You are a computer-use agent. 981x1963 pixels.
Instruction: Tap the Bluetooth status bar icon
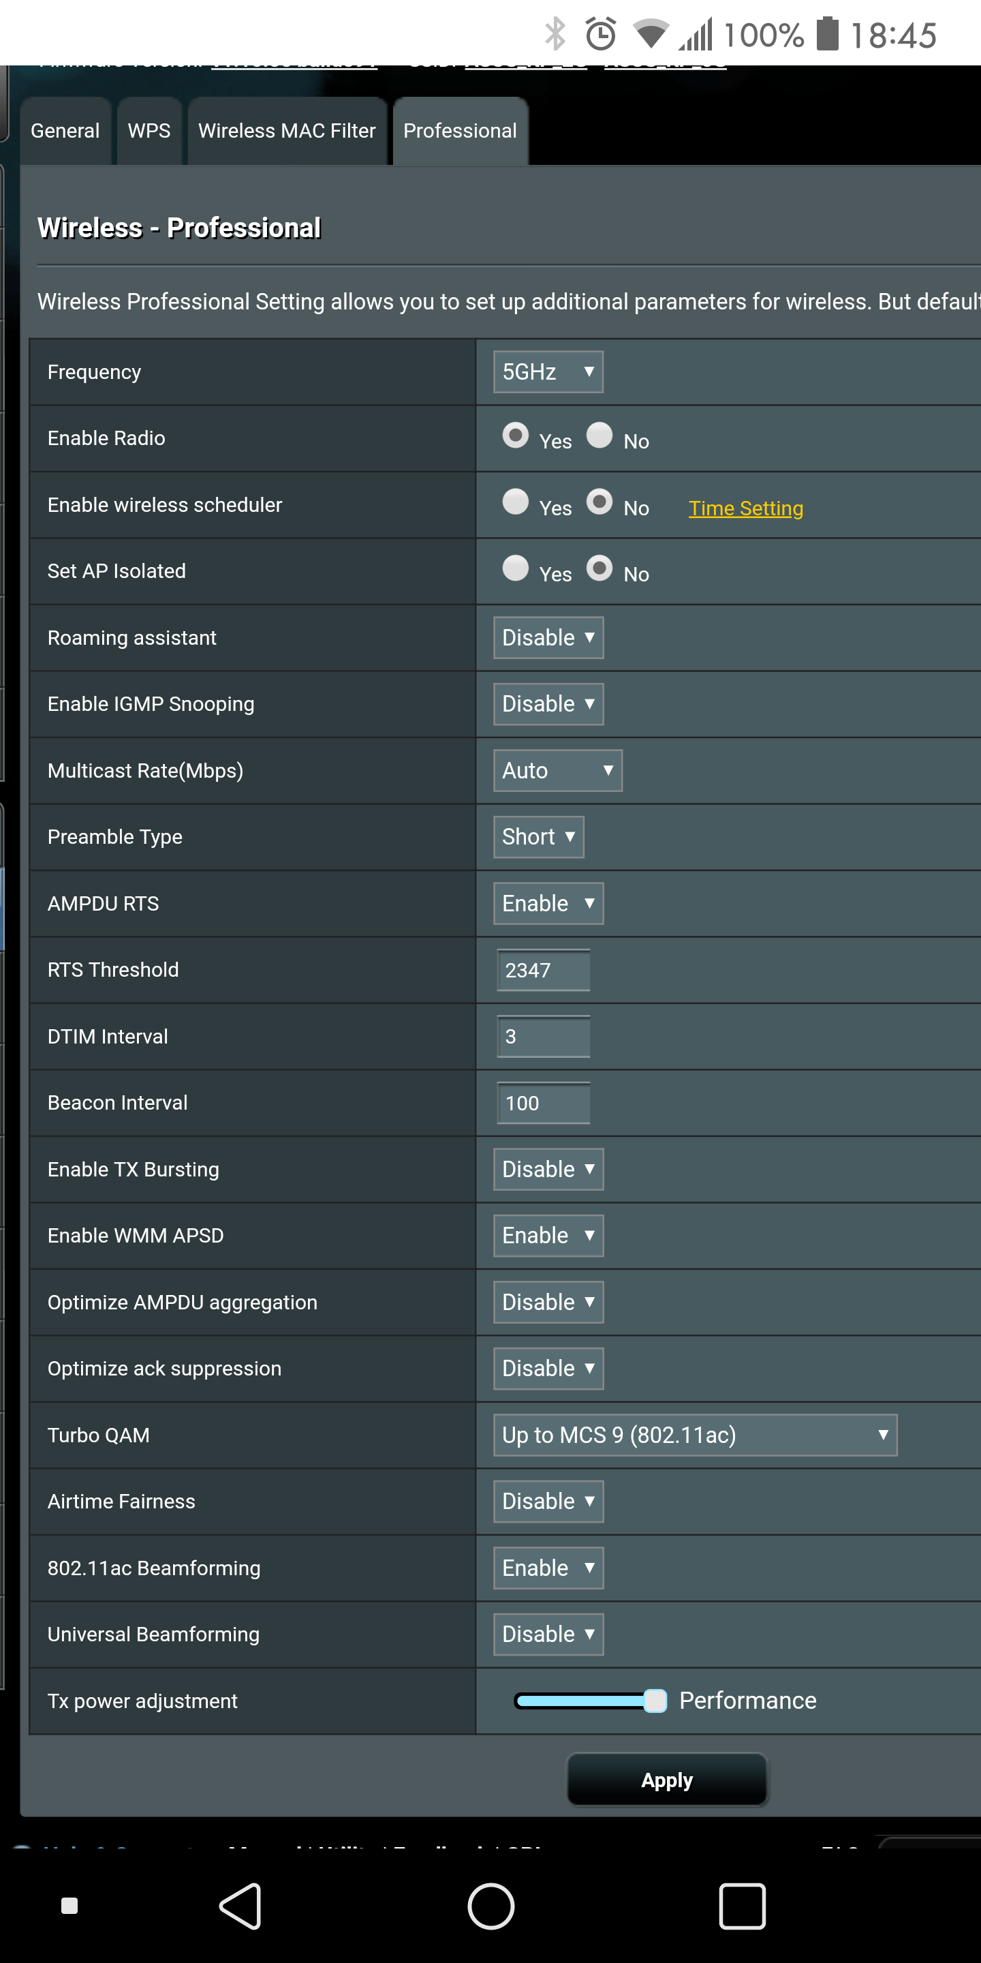click(x=555, y=34)
